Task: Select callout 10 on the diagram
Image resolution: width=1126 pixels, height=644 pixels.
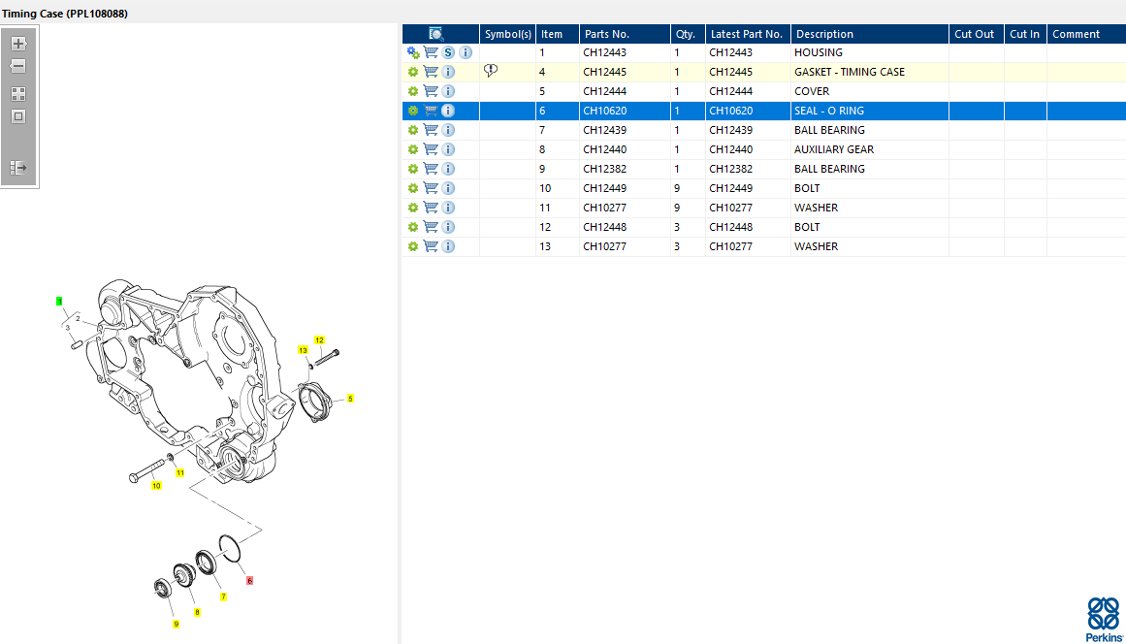Action: click(156, 486)
